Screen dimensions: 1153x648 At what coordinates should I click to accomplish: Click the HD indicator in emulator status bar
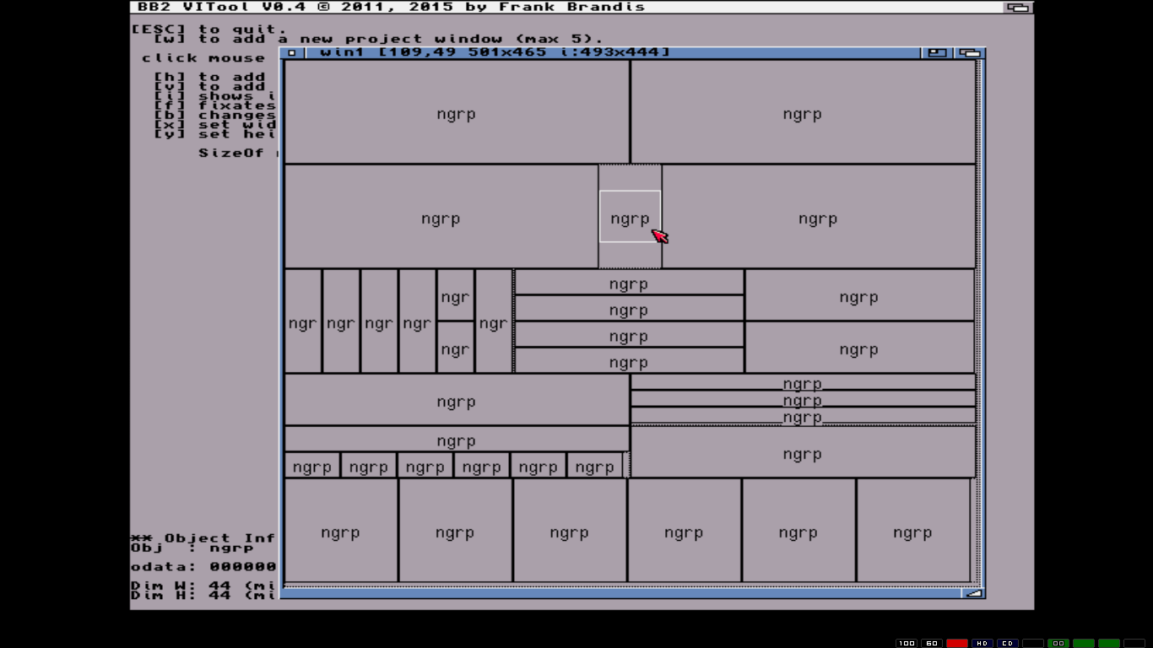[982, 643]
